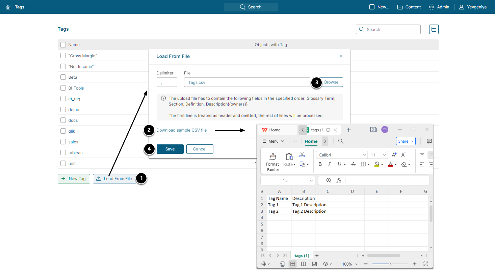Tick the Beta tag checkbox
The image size is (495, 275).
pyautogui.click(x=63, y=77)
